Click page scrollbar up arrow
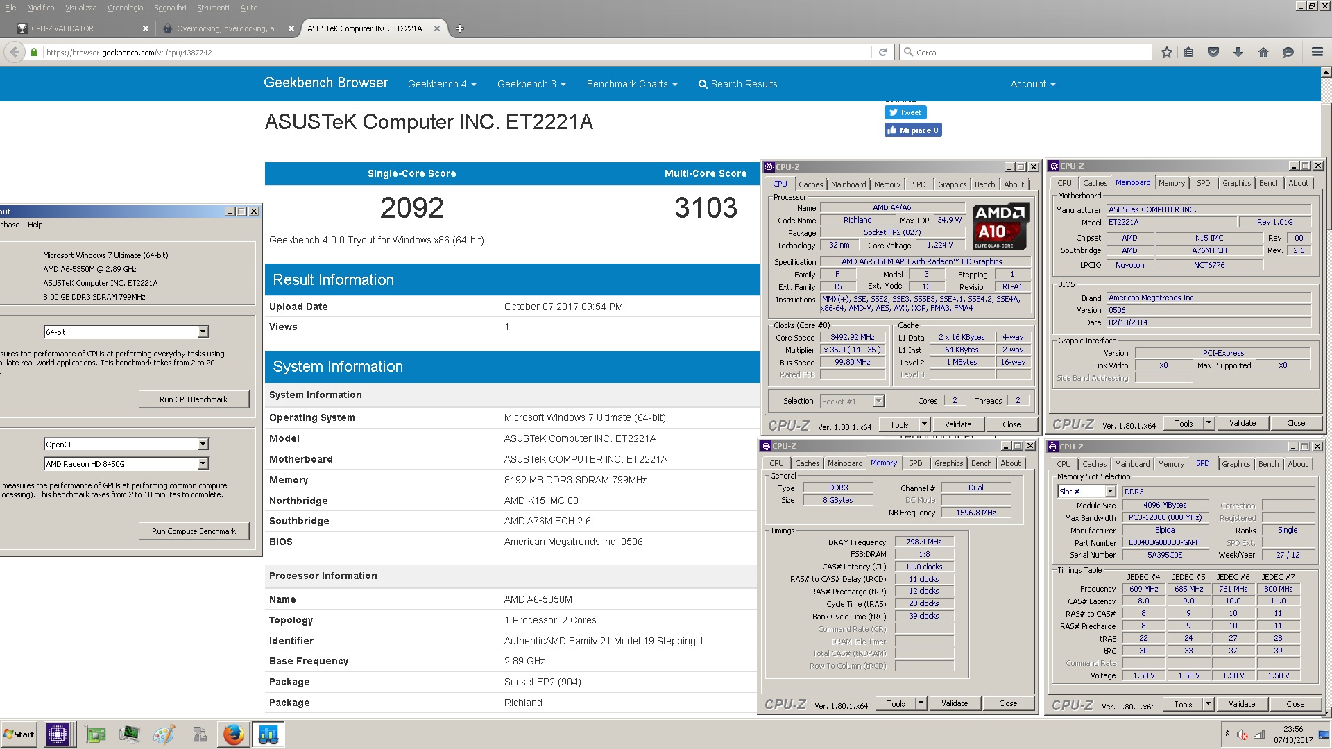This screenshot has width=1332, height=749. (x=1326, y=72)
